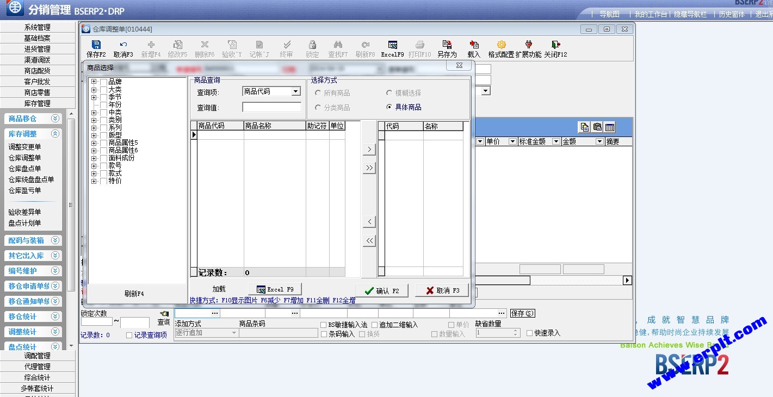Enable 追加二维输入 checkbox
The height and width of the screenshot is (397, 773).
[374, 325]
